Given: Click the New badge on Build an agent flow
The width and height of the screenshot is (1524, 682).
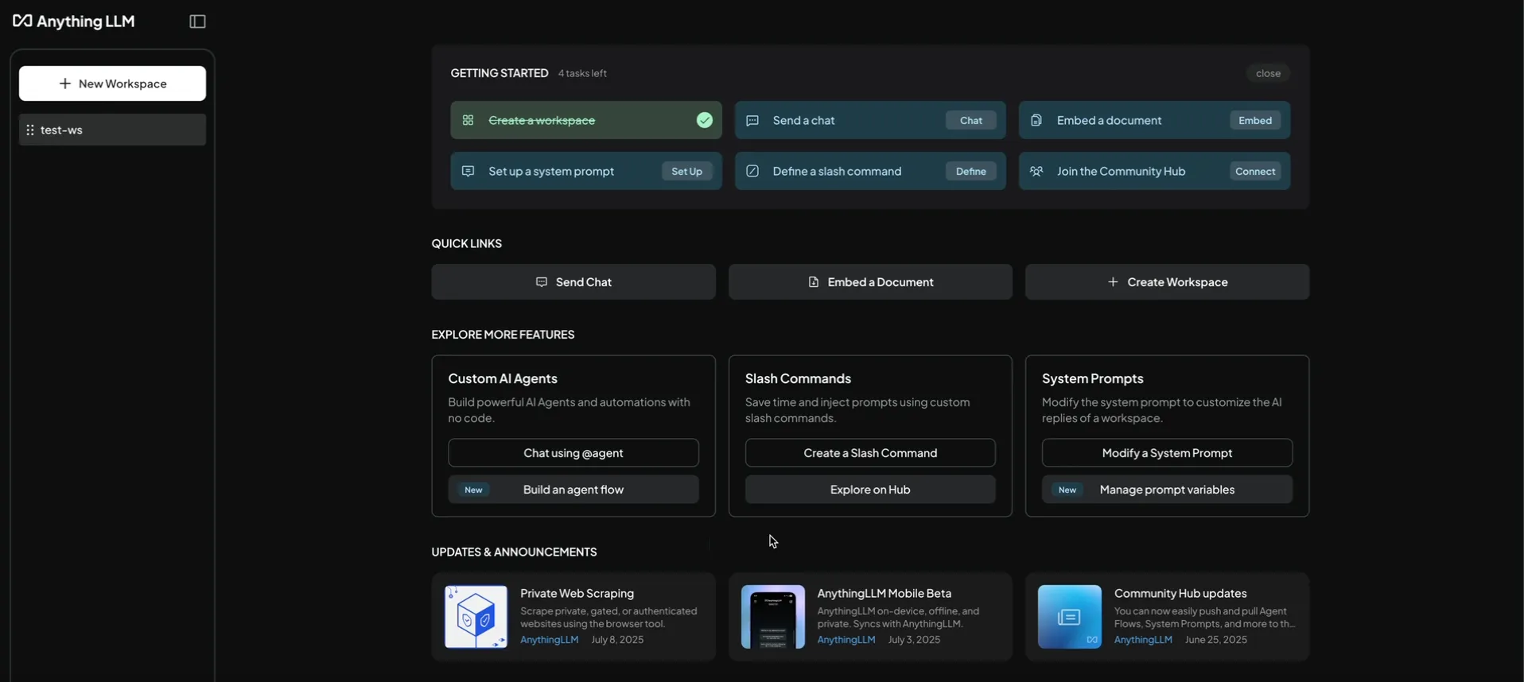Looking at the screenshot, I should (473, 490).
